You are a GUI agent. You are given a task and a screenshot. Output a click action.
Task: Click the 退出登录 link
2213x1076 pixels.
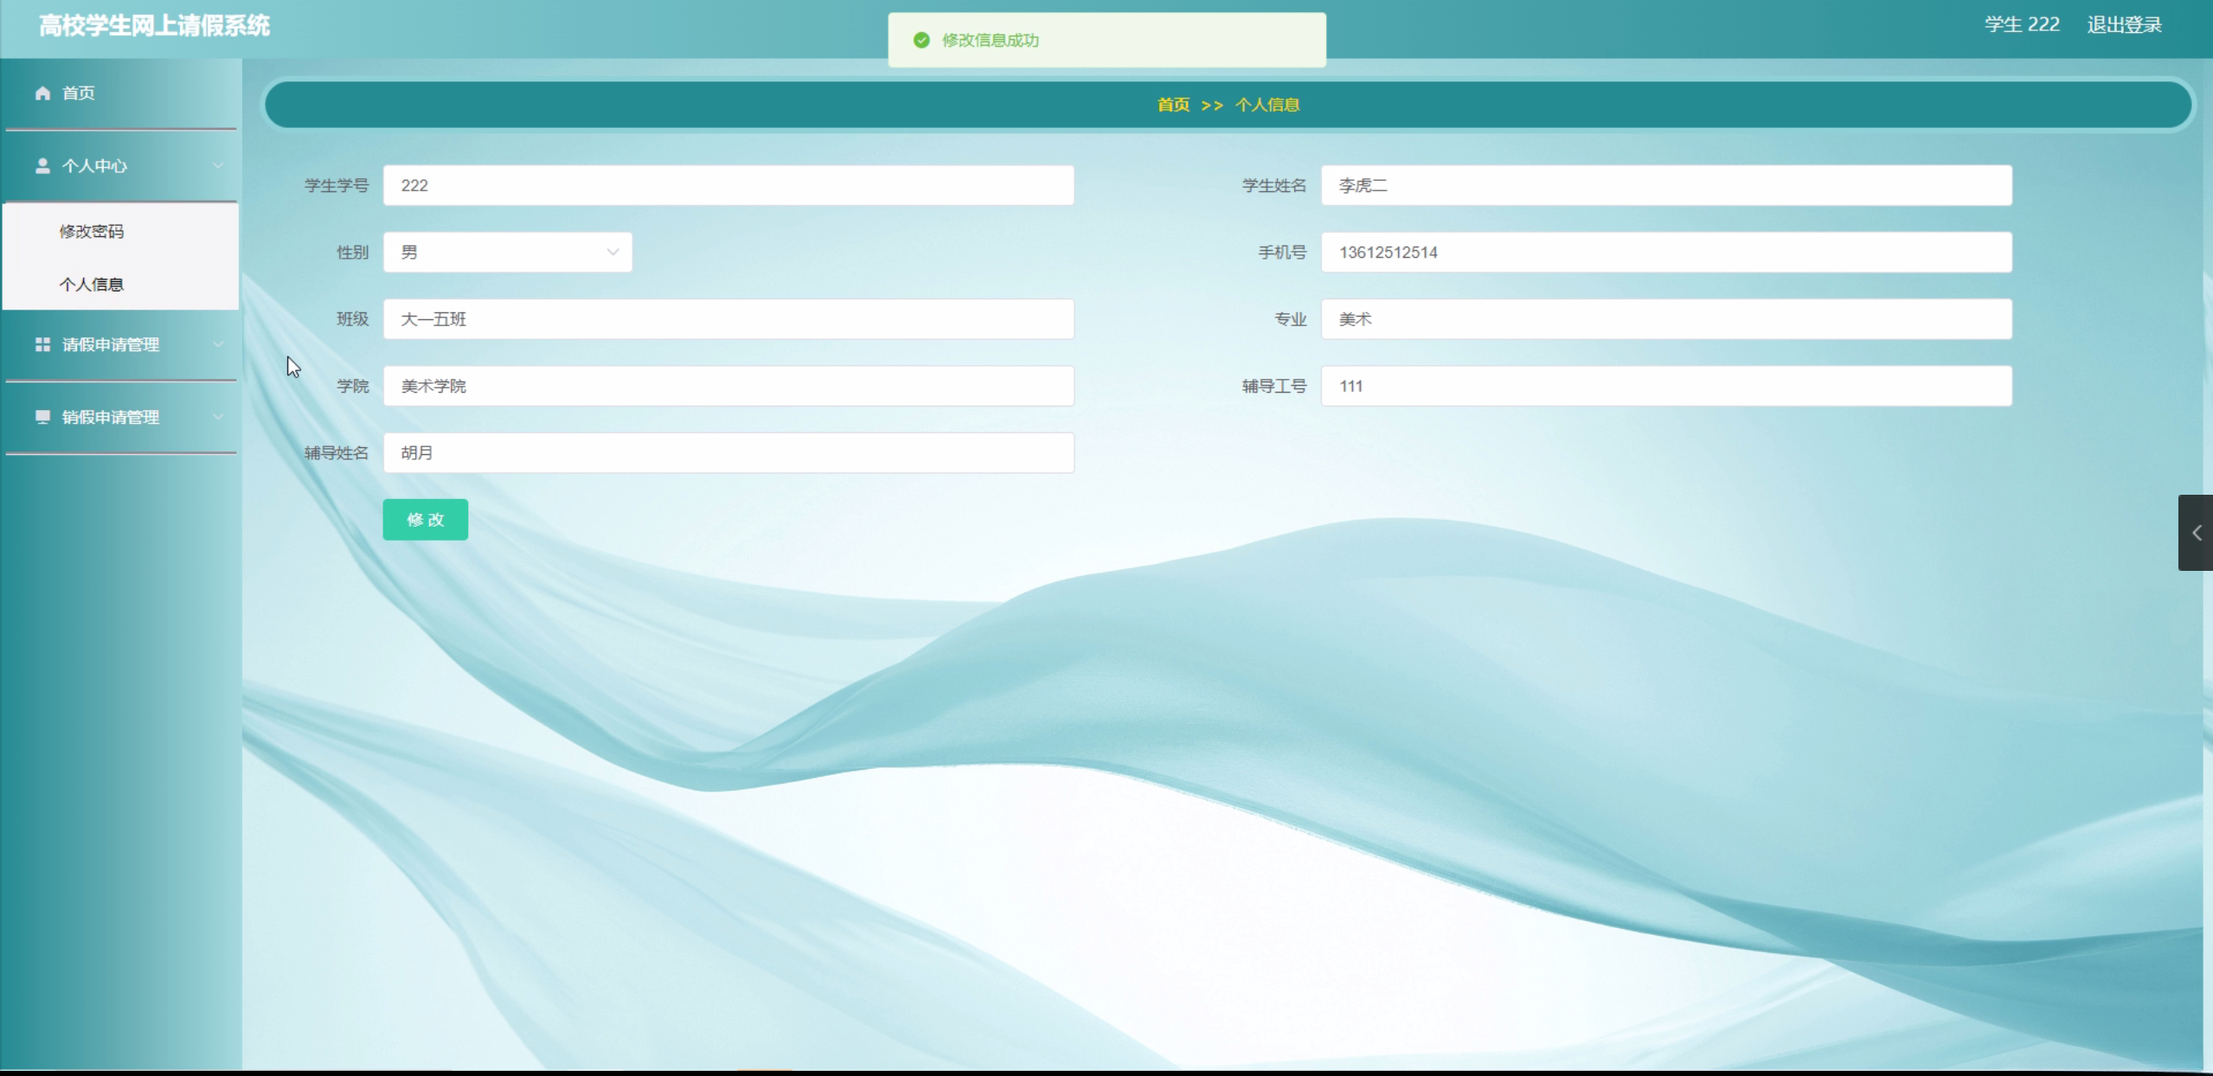[x=2124, y=25]
